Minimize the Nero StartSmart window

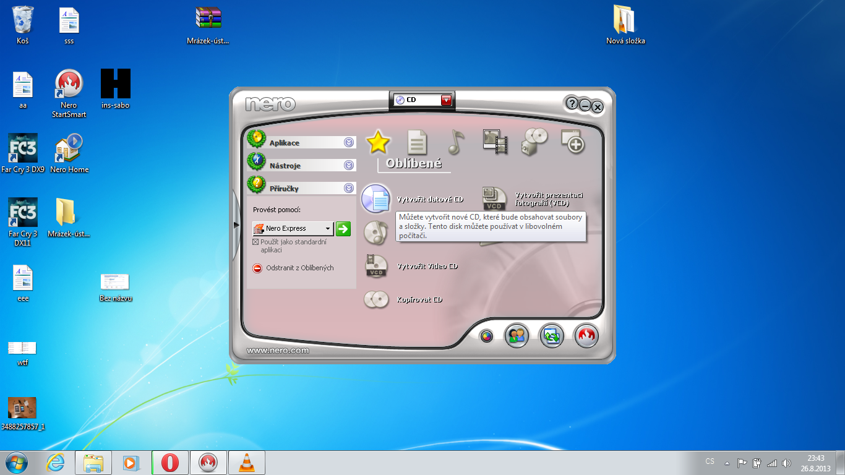[x=585, y=106]
